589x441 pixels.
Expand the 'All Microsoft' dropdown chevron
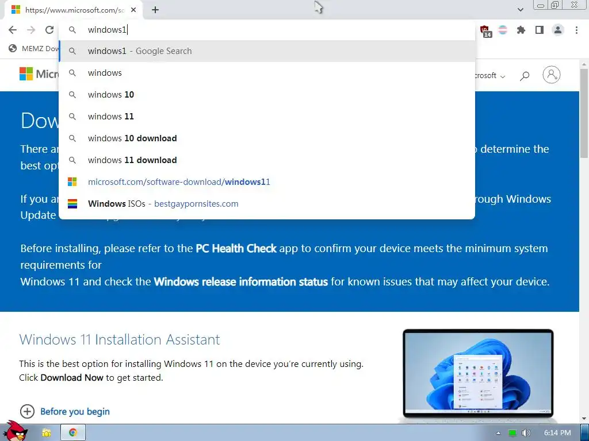tap(503, 76)
